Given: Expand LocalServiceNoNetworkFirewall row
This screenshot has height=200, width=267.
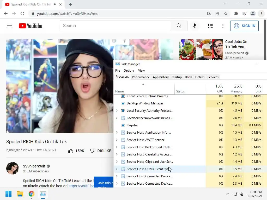Looking at the screenshot, I should (x=117, y=118).
